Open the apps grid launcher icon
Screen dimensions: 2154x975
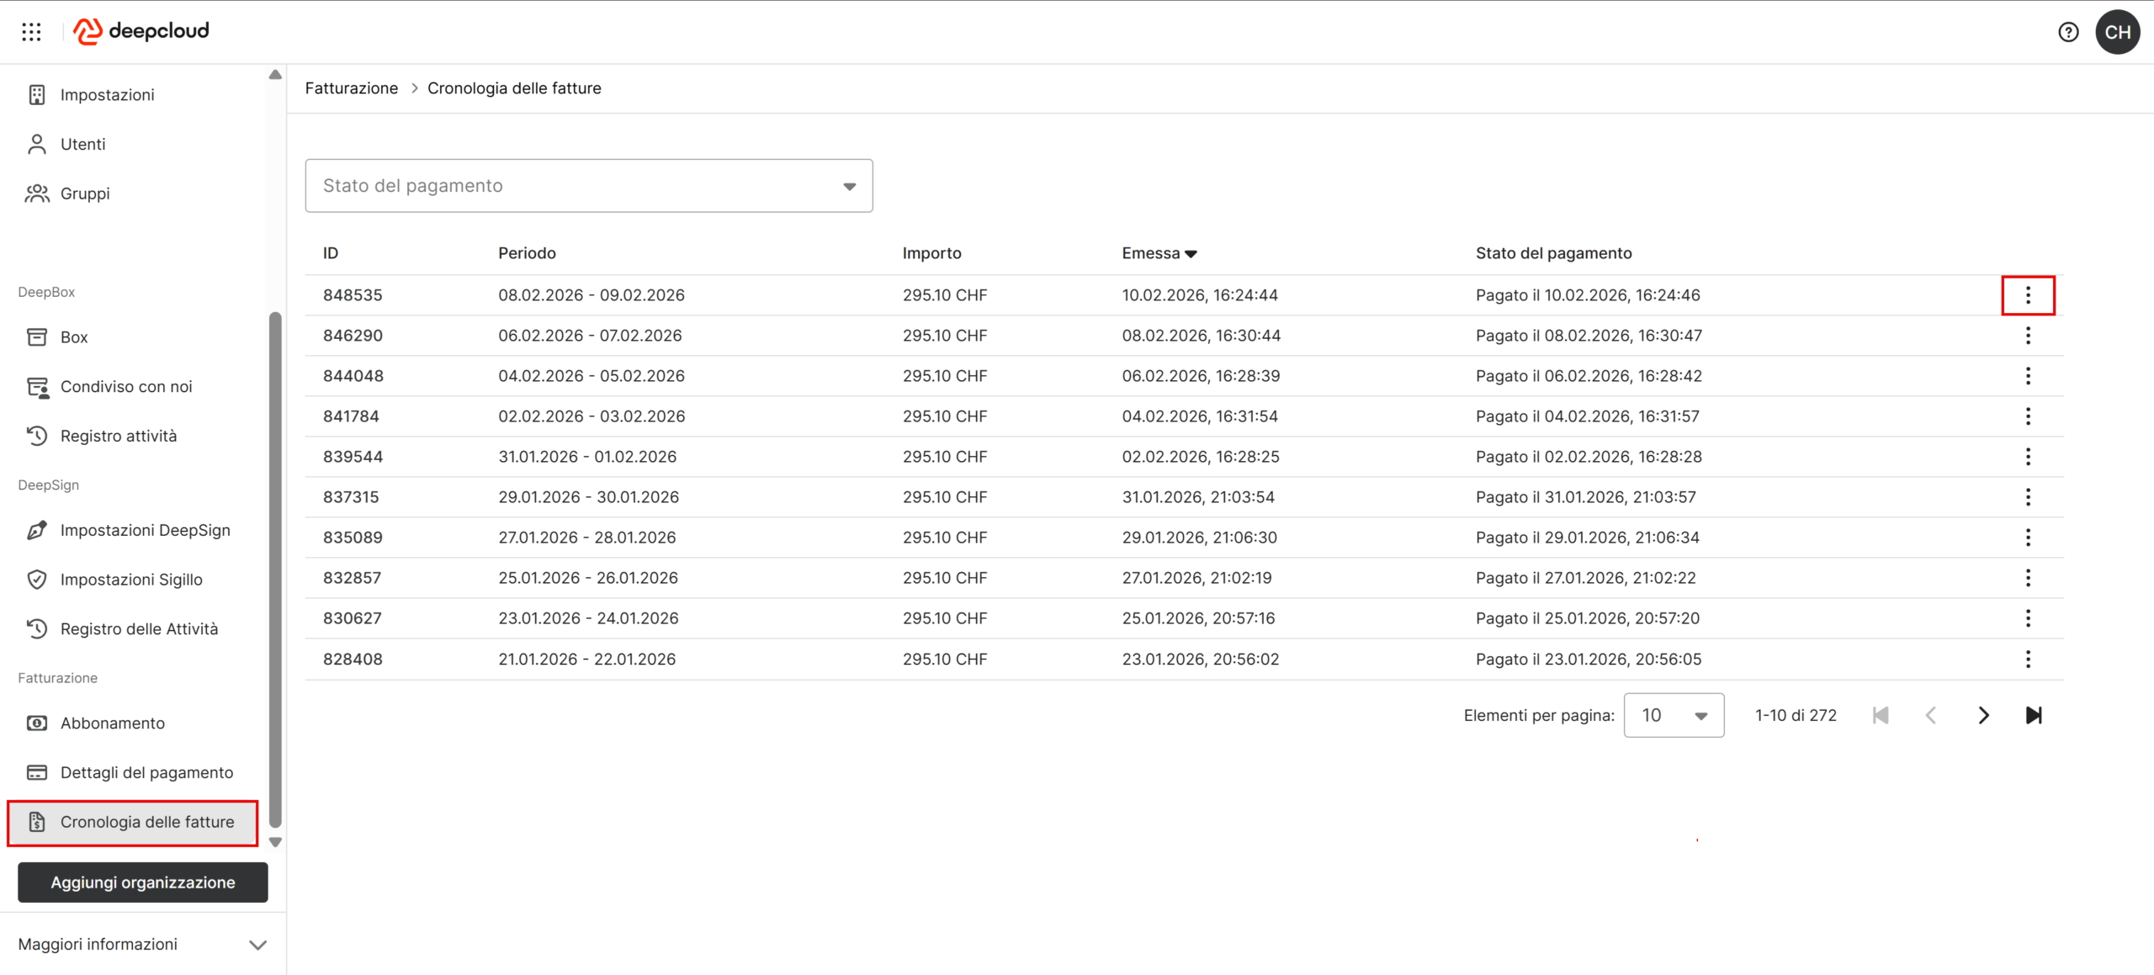[x=31, y=32]
